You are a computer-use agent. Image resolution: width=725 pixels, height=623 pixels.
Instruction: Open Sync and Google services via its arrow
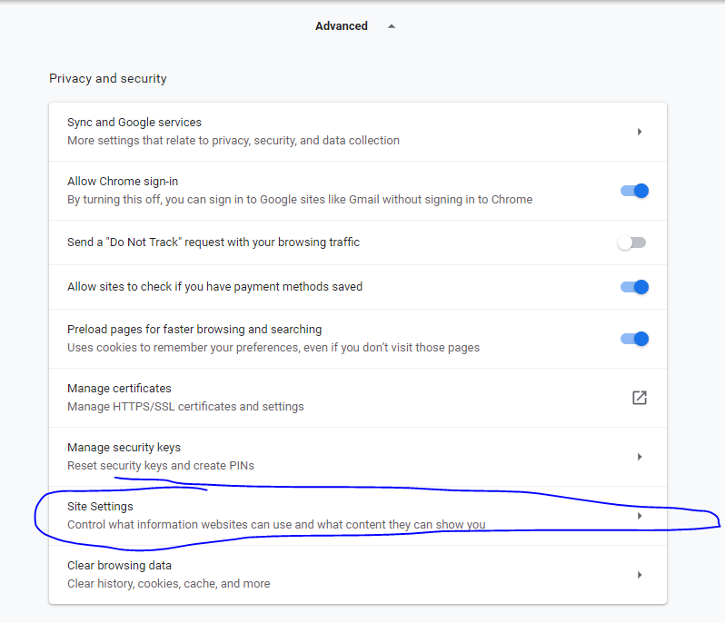pyautogui.click(x=640, y=132)
